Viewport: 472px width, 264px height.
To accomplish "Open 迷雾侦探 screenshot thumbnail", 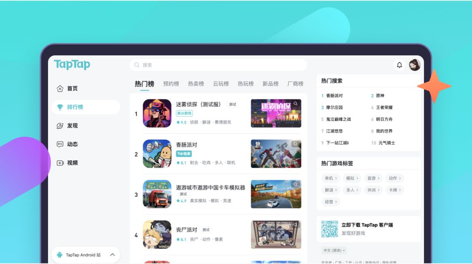I will coord(276,113).
